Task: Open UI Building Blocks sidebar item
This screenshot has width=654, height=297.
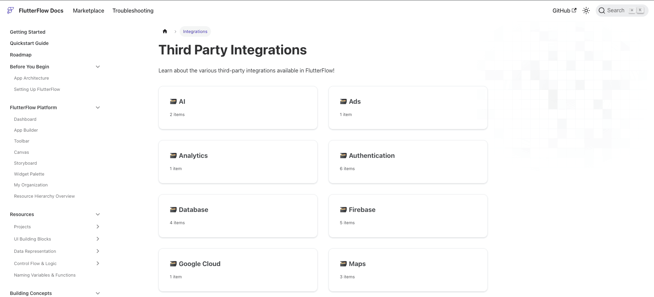Action: 32,239
